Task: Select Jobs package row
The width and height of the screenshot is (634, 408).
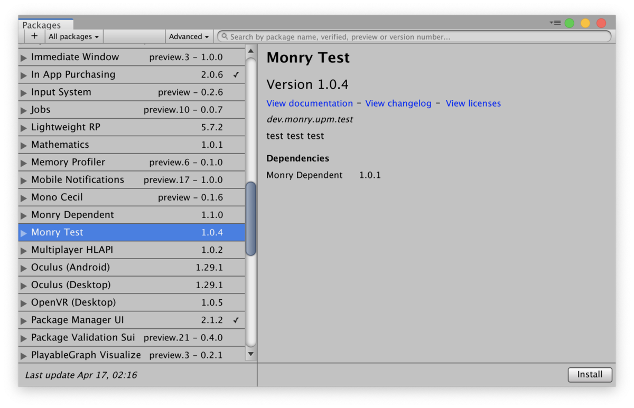Action: 132,109
